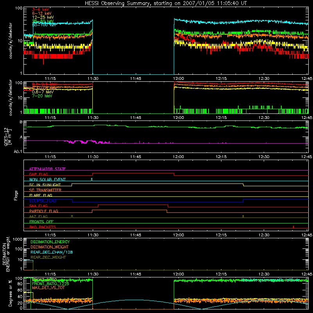Click the 80 tick label on Degrees axis
Screen dimensions: 313x313
click(x=20, y=284)
